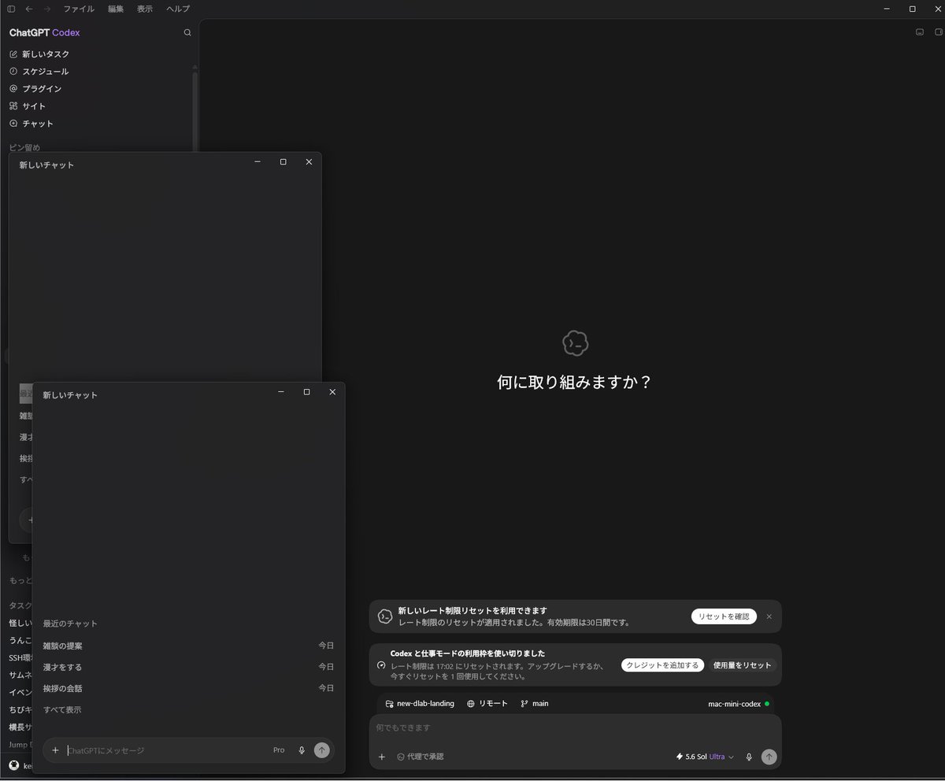The image size is (945, 781).
Task: Start voice input in the front 新しいチャット window
Action: (x=302, y=750)
